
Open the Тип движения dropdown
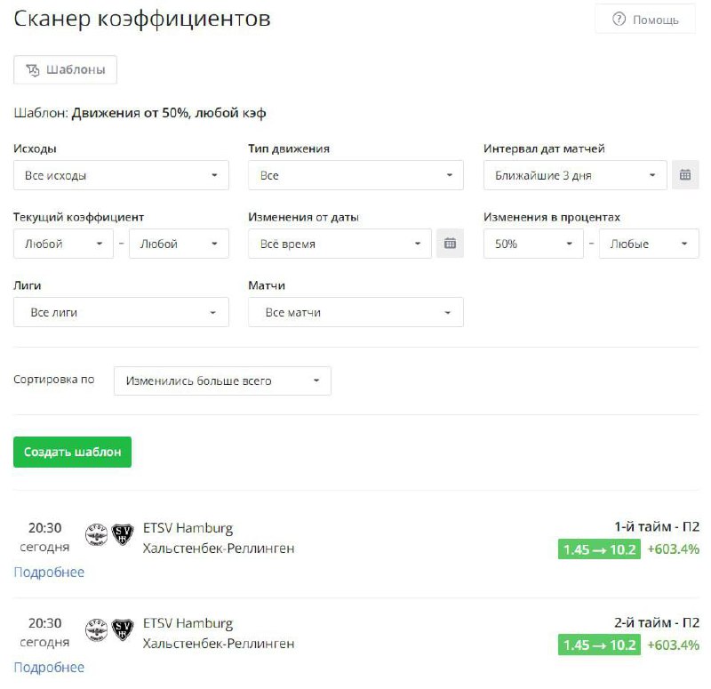(355, 175)
